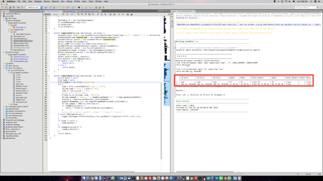This screenshot has height=181, width=323.
Task: Click the red Start Macro Recording icon
Action: (x=119, y=14)
